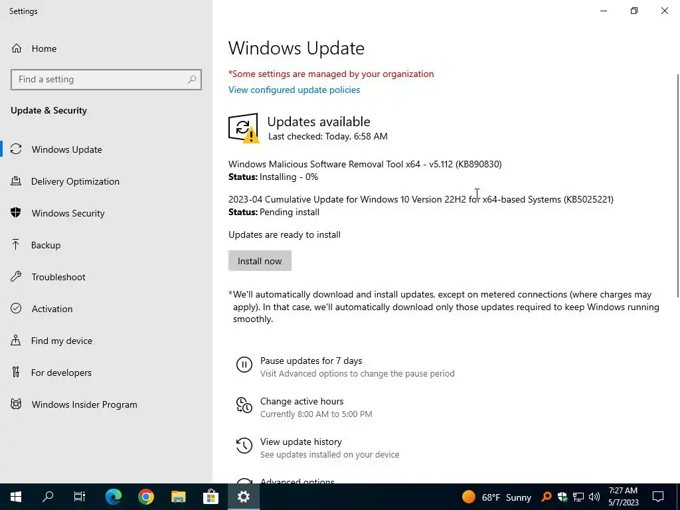Open the Troubleshoot page
Screen dimensions: 680x510
106,277
